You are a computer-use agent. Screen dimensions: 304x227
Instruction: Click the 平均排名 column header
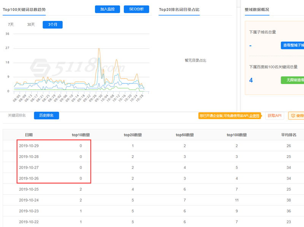tap(289, 135)
